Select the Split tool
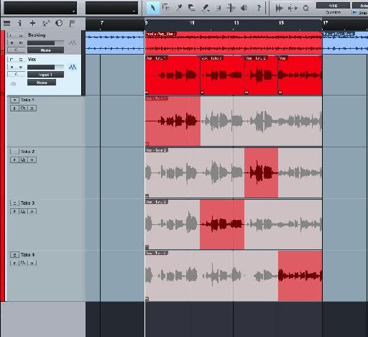Screen dimensions: 368x337 click(179, 8)
